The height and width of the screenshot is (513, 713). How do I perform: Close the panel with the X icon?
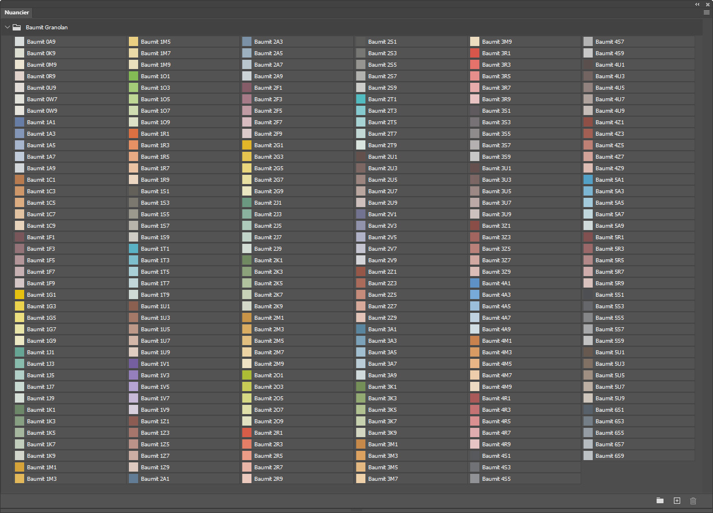(708, 4)
